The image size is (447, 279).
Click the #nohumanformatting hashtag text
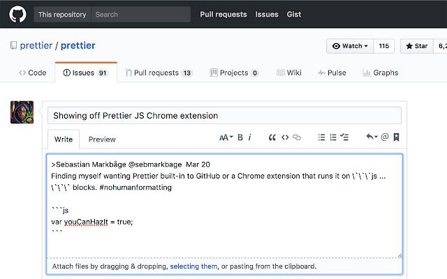pyautogui.click(x=135, y=188)
